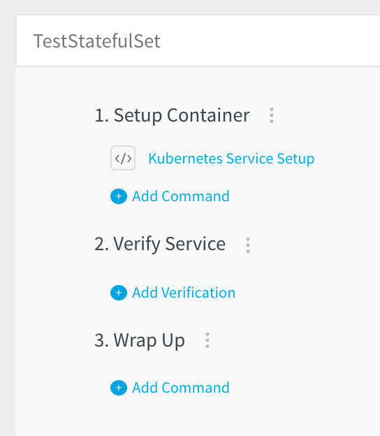Screen dimensions: 380x436
Task: Click the plus icon under Setup Container
Action: [119, 196]
